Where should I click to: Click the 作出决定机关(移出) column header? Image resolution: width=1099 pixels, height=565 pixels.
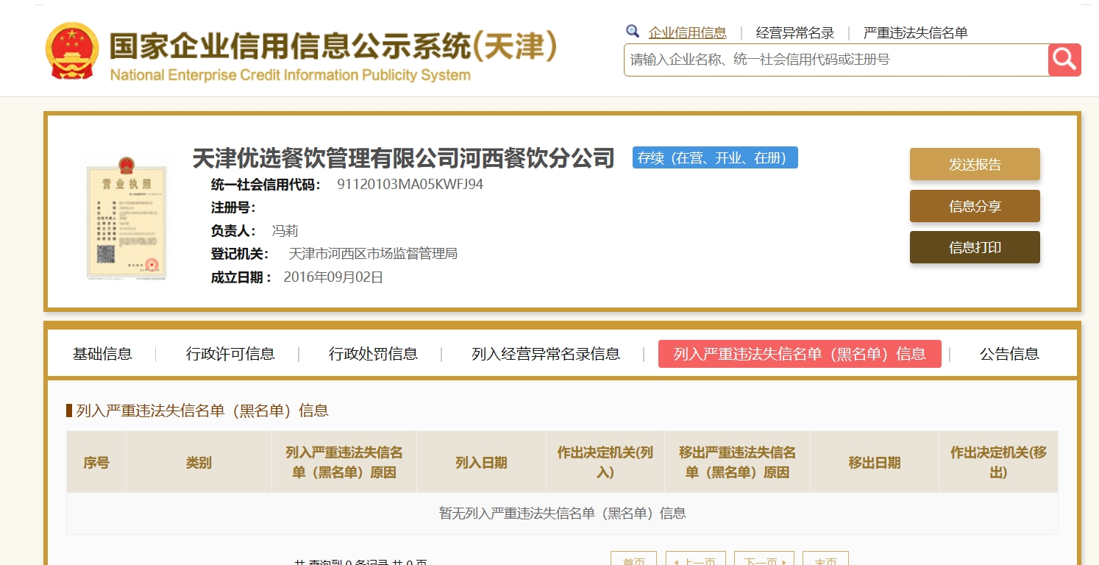[x=998, y=463]
